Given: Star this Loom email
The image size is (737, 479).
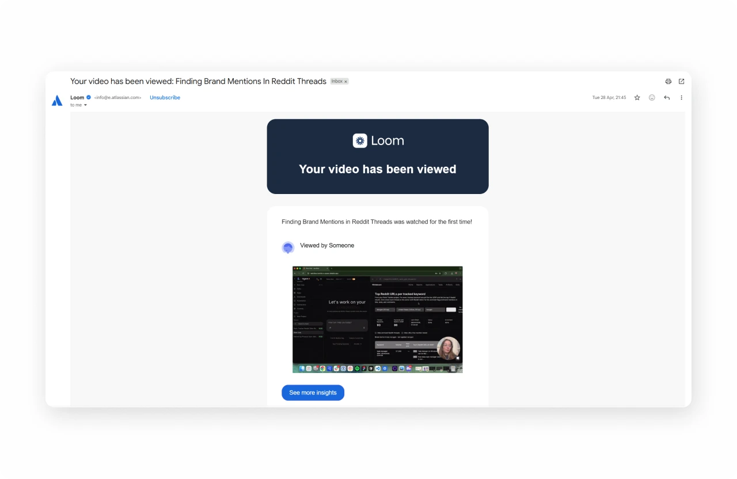Looking at the screenshot, I should tap(637, 97).
